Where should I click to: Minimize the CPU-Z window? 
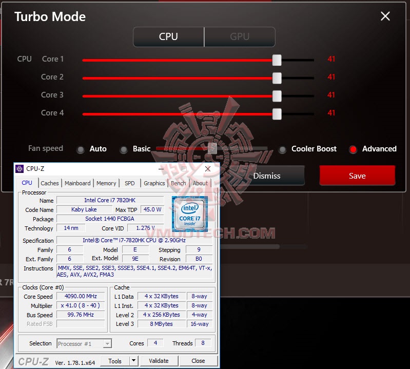(161, 169)
